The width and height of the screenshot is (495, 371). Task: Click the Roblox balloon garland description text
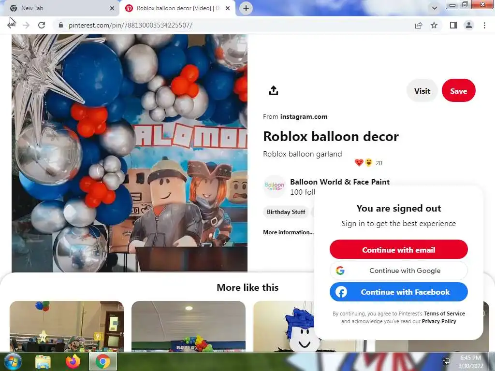pos(303,154)
